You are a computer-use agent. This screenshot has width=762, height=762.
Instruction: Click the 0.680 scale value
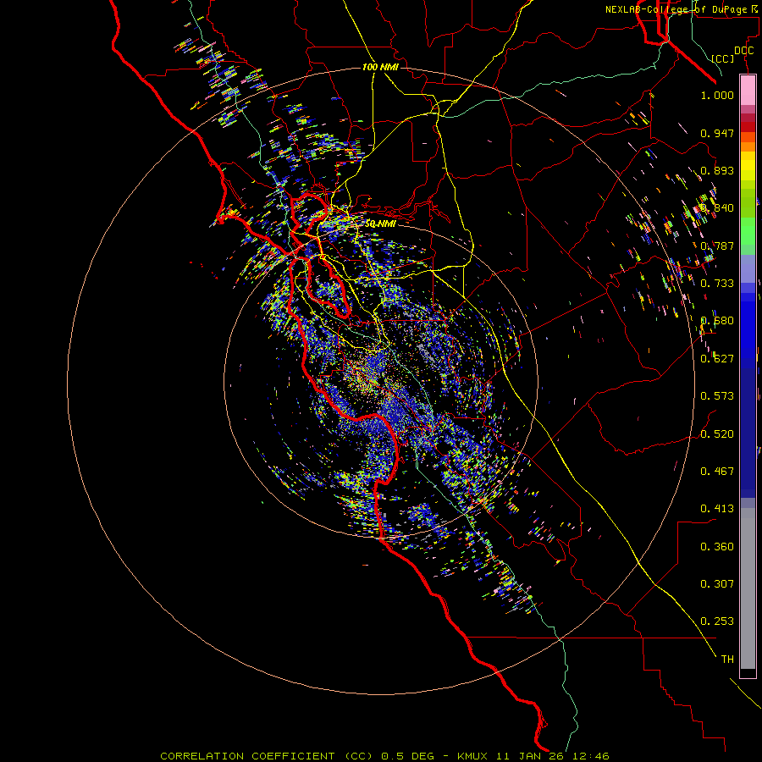pos(717,321)
